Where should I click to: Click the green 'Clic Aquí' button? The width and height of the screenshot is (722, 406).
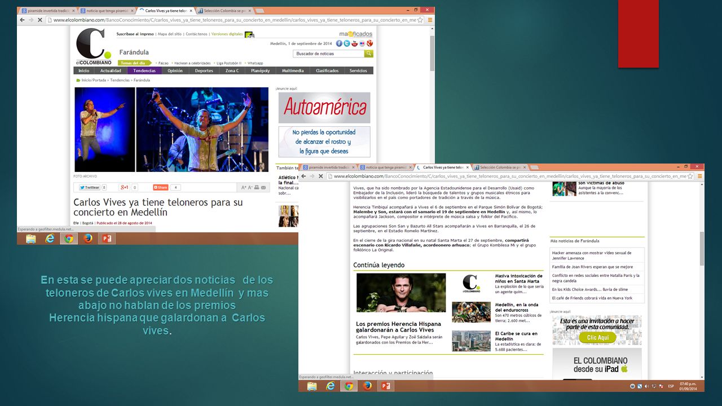[597, 337]
